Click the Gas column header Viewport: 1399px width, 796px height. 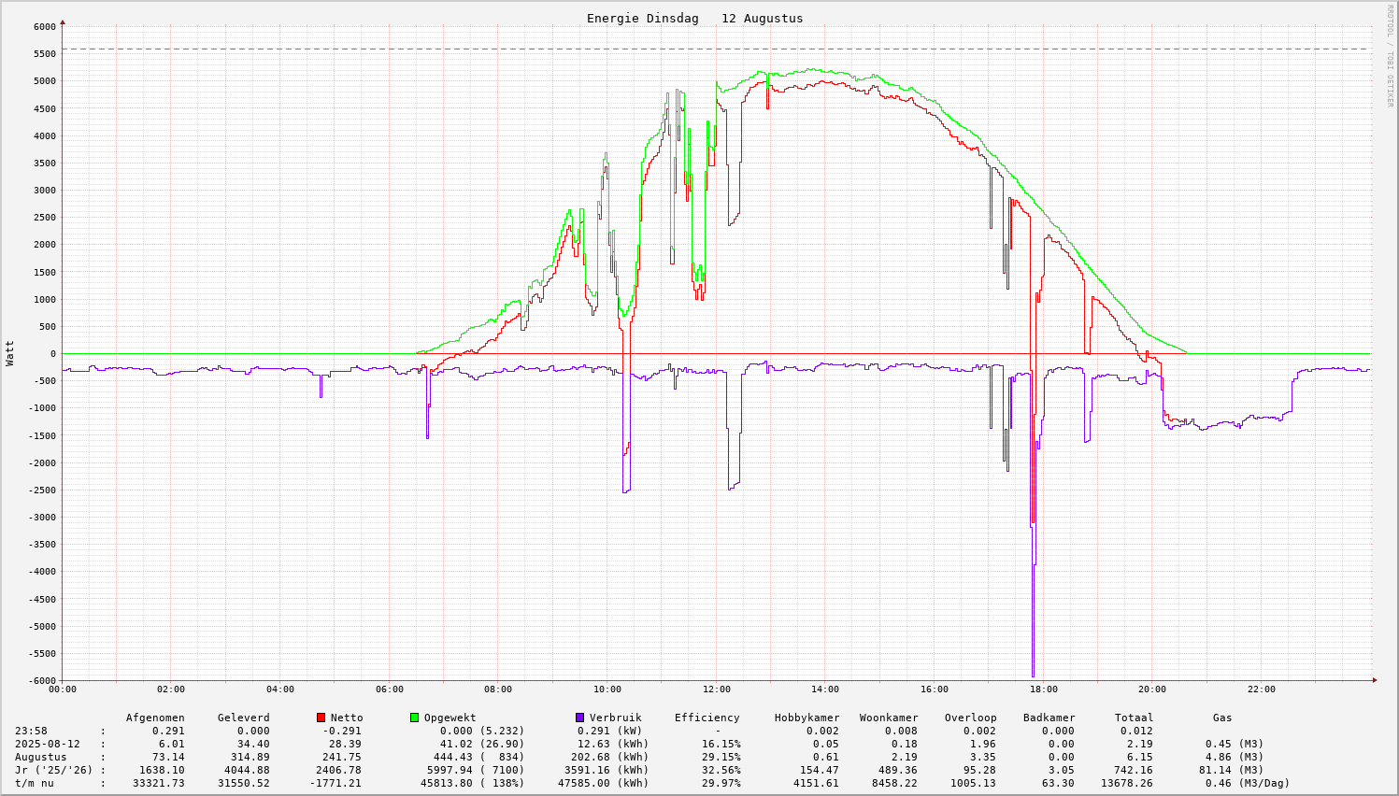click(1222, 718)
